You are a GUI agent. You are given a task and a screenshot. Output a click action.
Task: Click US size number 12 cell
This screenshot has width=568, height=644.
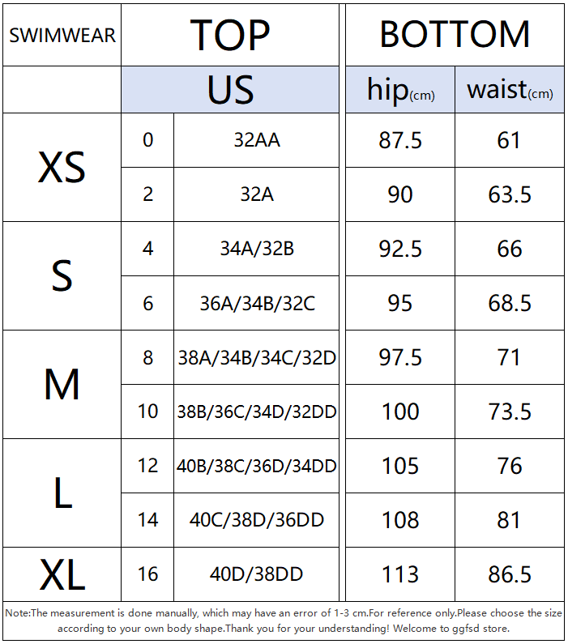pyautogui.click(x=147, y=466)
